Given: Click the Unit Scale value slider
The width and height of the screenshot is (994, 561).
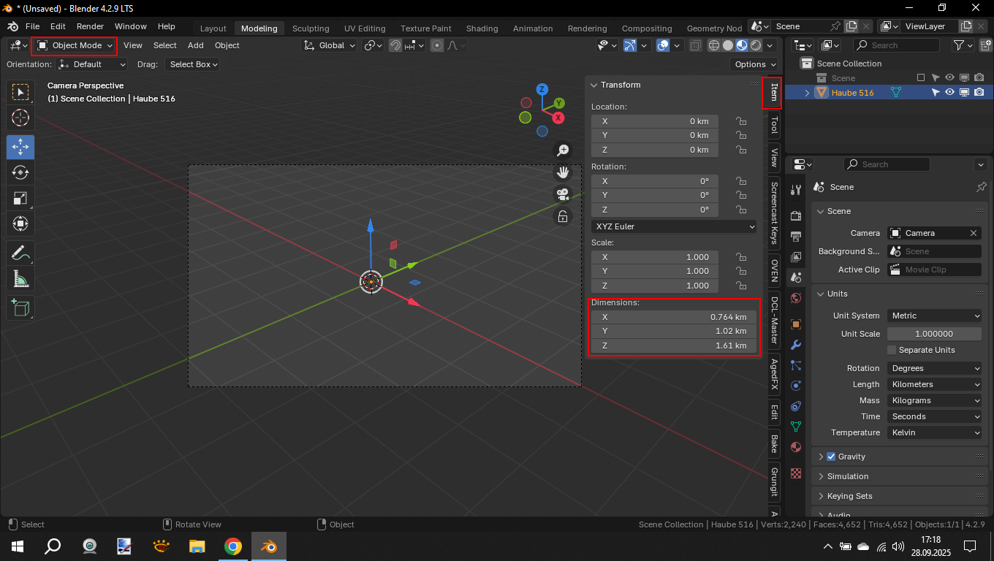Looking at the screenshot, I should coord(934,334).
